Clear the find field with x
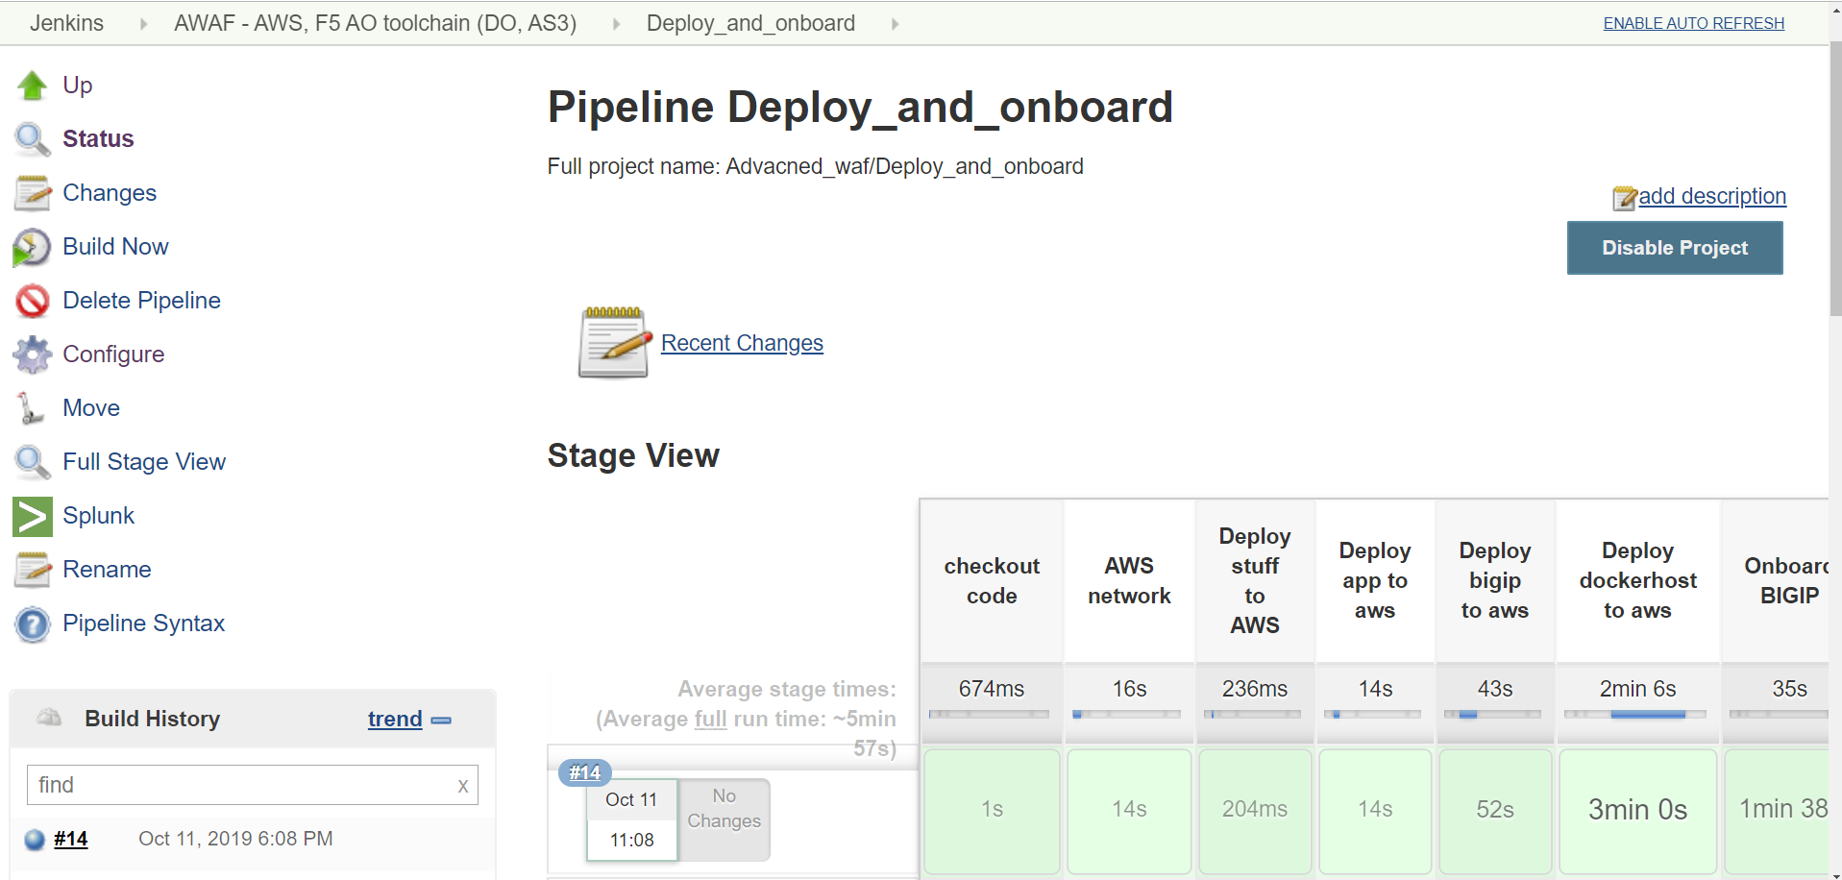Viewport: 1842px width, 880px height. (463, 786)
